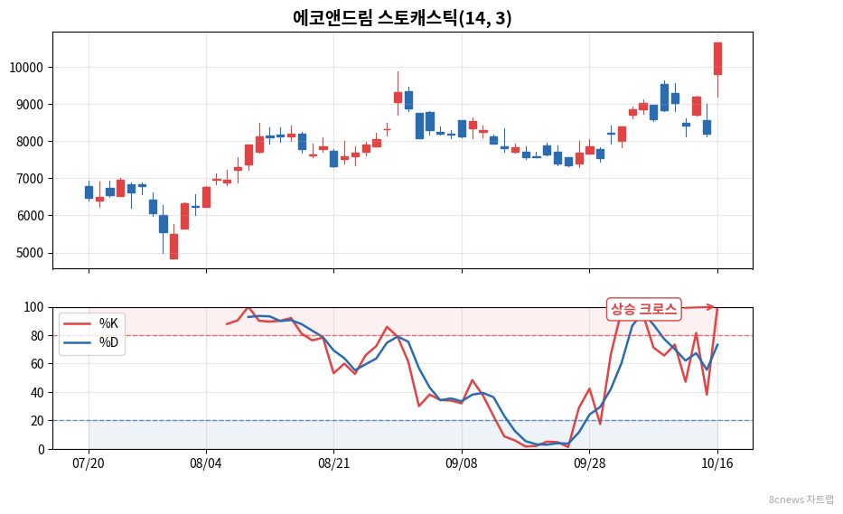Click the 08/21 date axis label
Screen dimensions: 843x514
click(334, 463)
